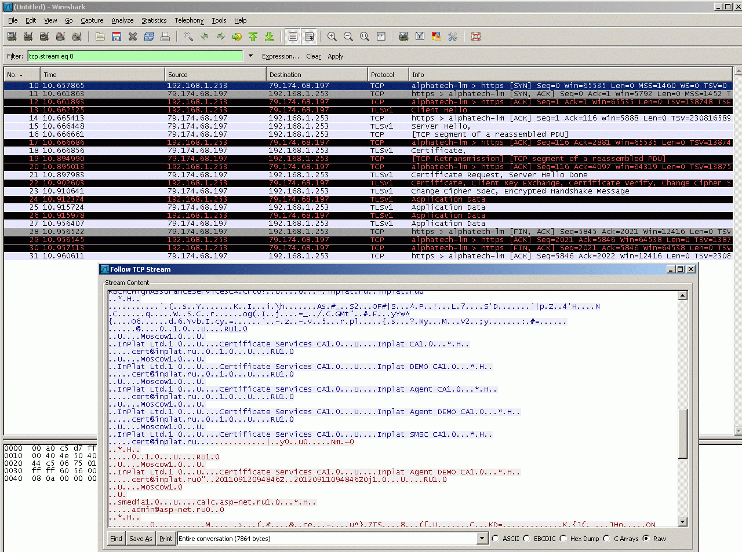Viewport: 742px width, 552px height.
Task: Click Save As in Follow TCP Stream
Action: coord(141,539)
